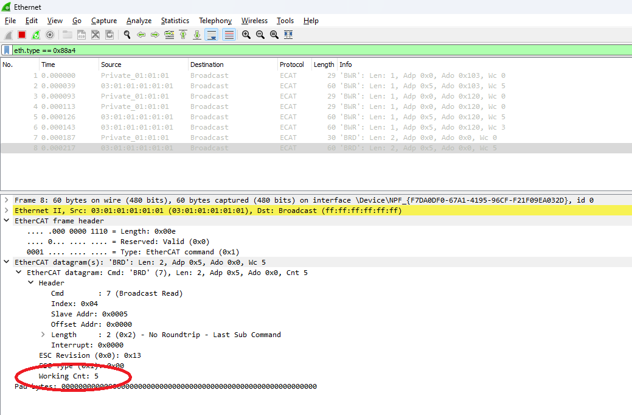Image resolution: width=632 pixels, height=415 pixels.
Task: Go to the last packet
Action: (196, 35)
